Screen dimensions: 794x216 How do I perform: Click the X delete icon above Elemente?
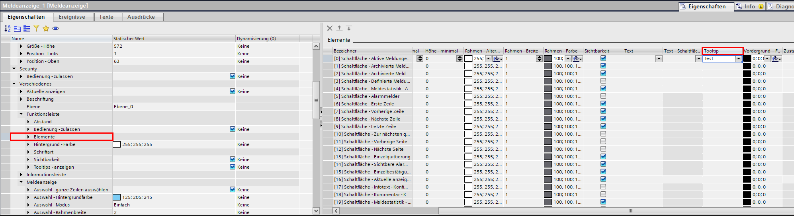pos(330,28)
